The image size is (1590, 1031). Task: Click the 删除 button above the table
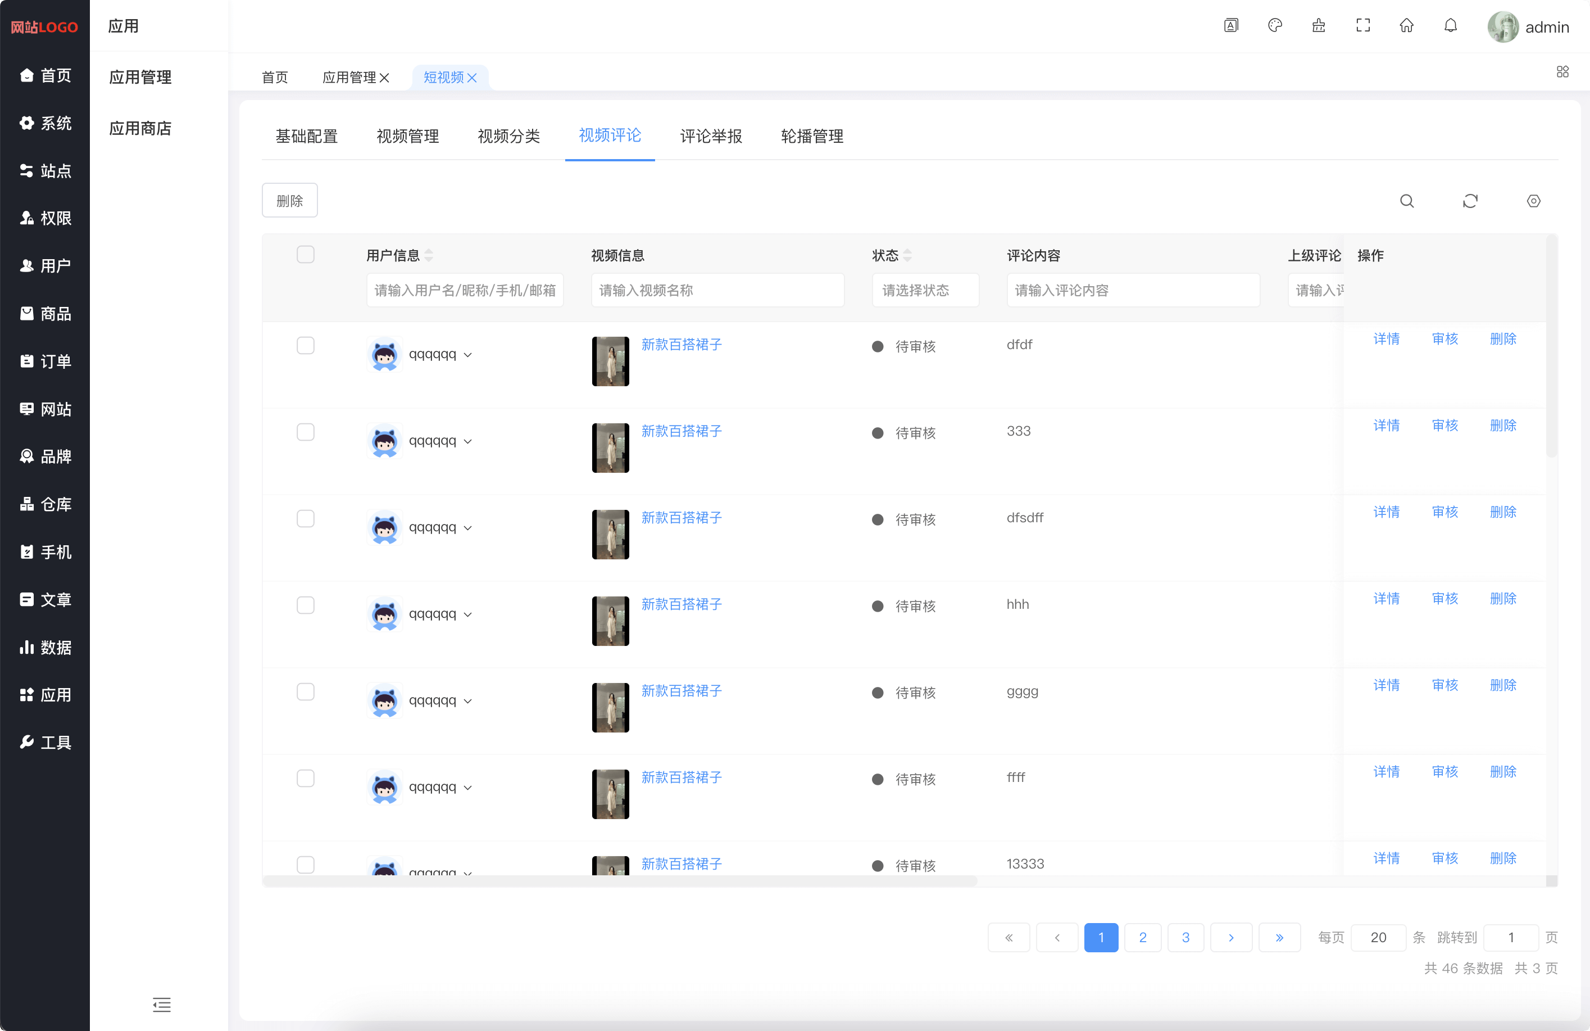(x=289, y=201)
